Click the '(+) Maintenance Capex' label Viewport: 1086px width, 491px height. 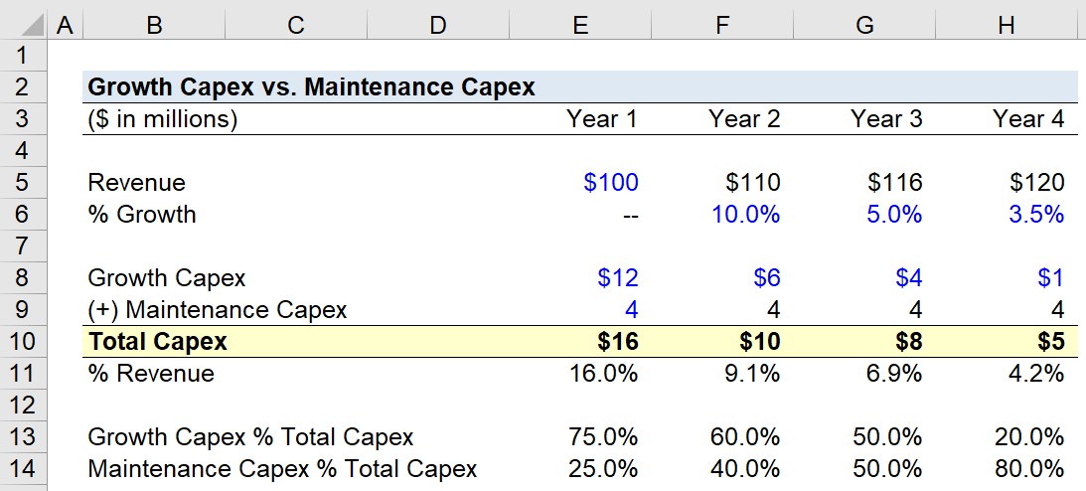point(217,310)
